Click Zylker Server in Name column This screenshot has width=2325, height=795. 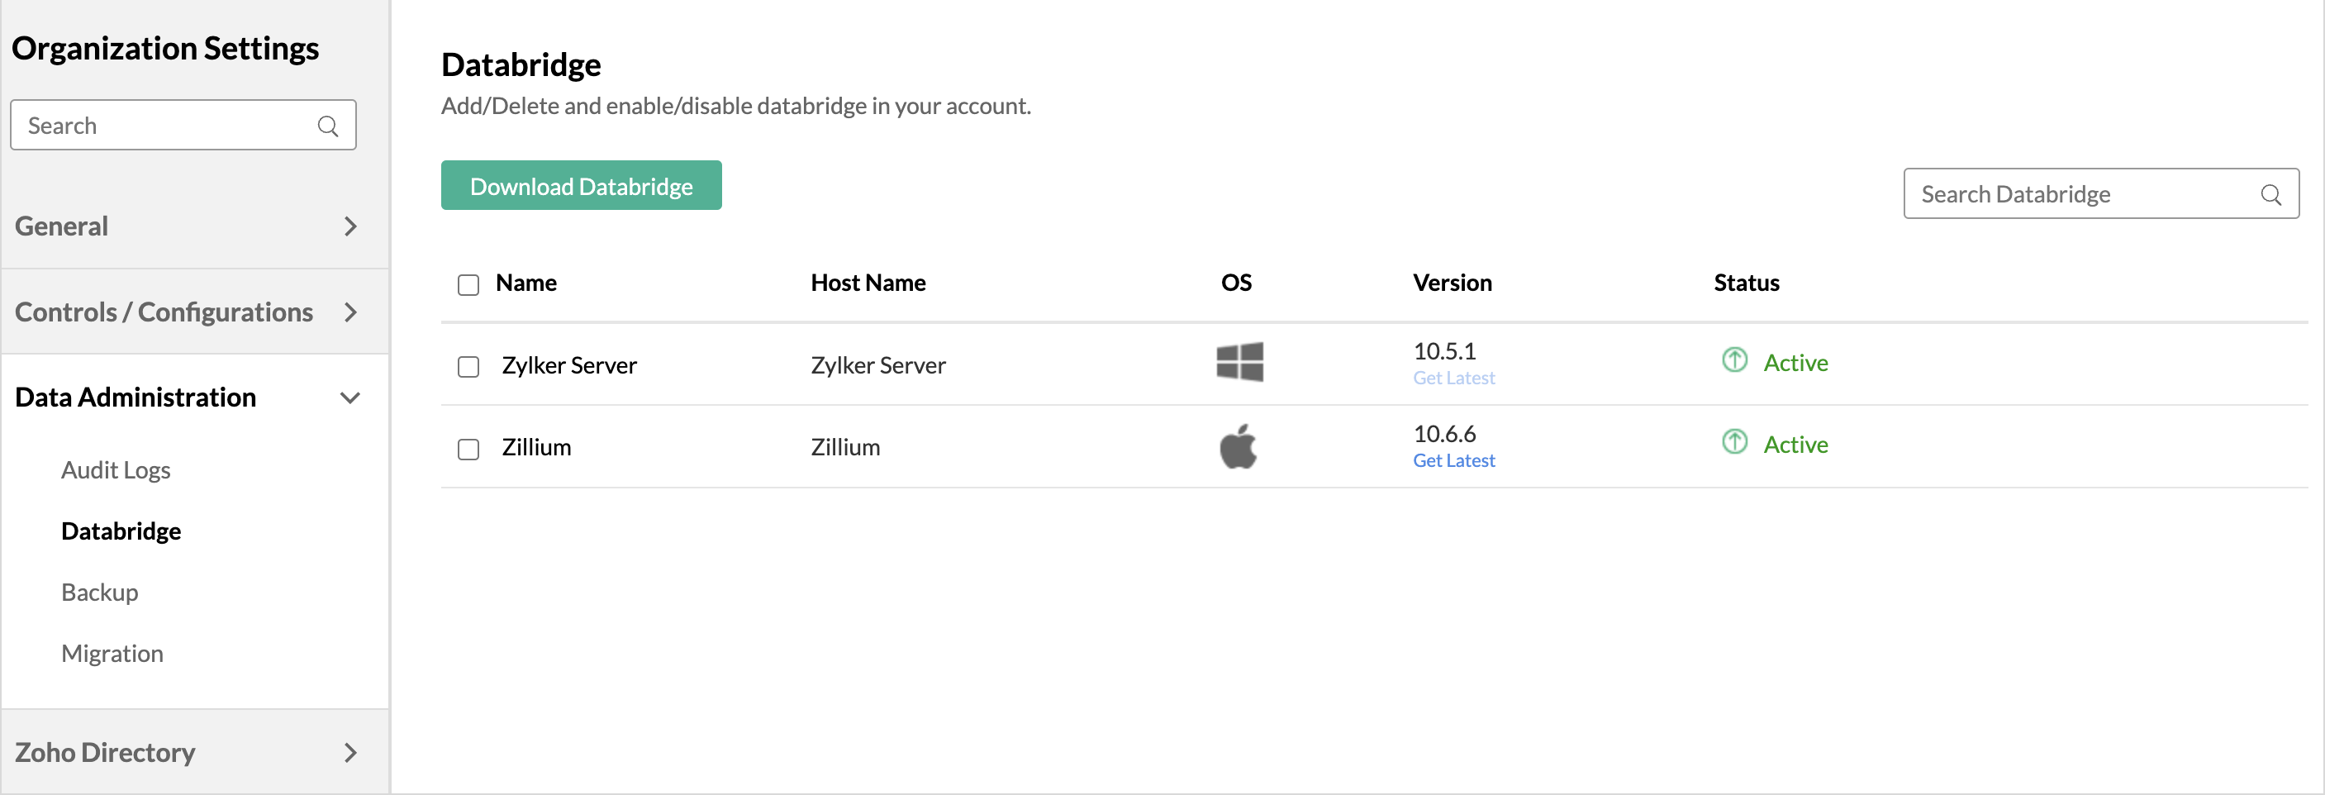569,365
